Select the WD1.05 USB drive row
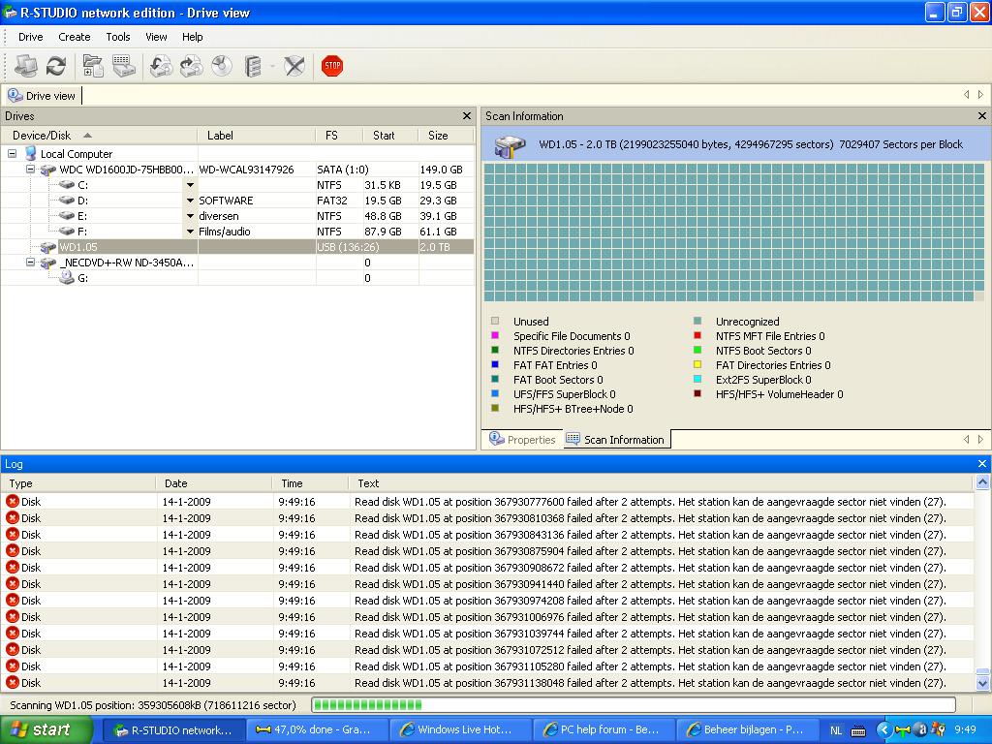 pos(237,247)
